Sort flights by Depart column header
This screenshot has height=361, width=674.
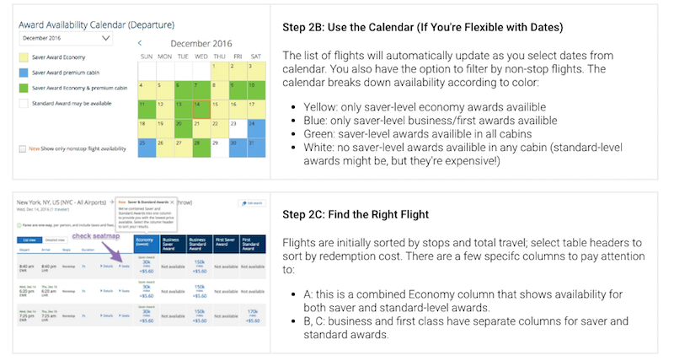tap(24, 250)
